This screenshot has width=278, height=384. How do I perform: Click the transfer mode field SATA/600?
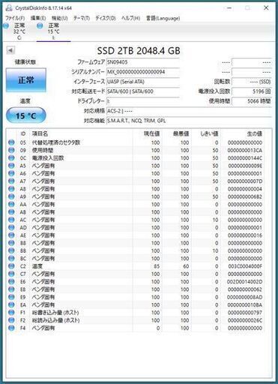(x=143, y=91)
